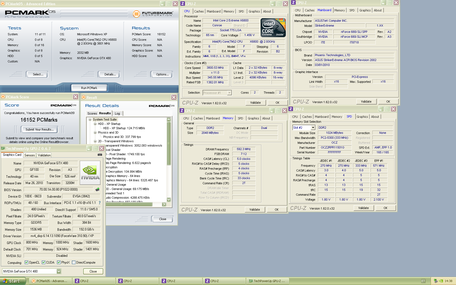
Task: Toggle the OpenCL checkbox in GPU-Z
Action: (x=26, y=262)
